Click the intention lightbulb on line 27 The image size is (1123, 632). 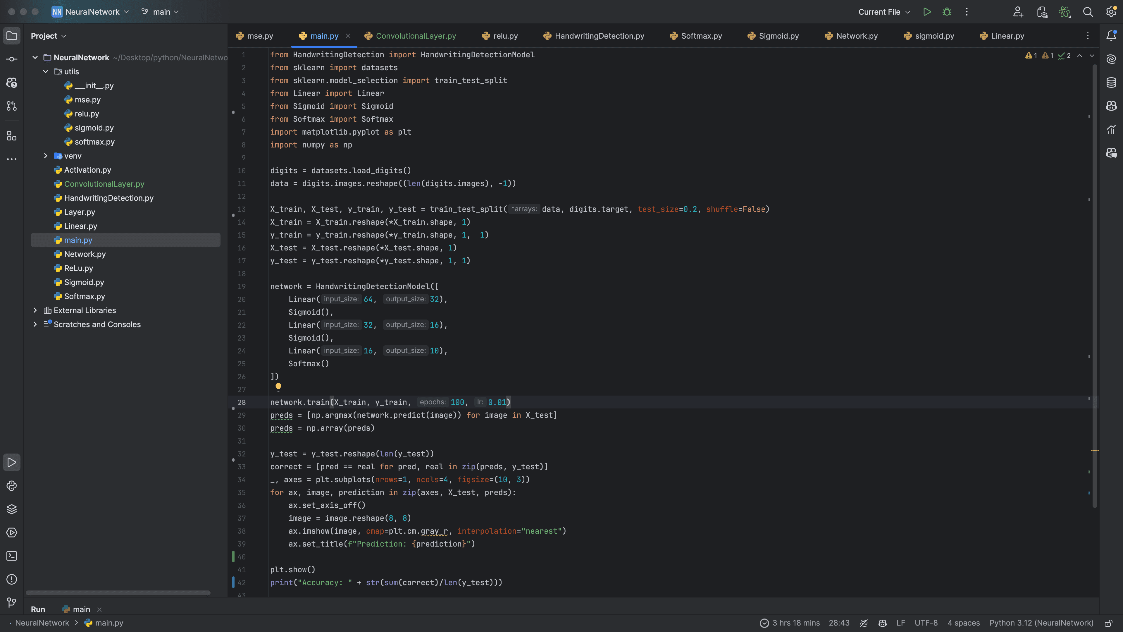pyautogui.click(x=278, y=387)
